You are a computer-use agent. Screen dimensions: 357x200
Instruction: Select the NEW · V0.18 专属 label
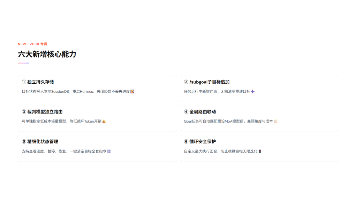point(32,44)
